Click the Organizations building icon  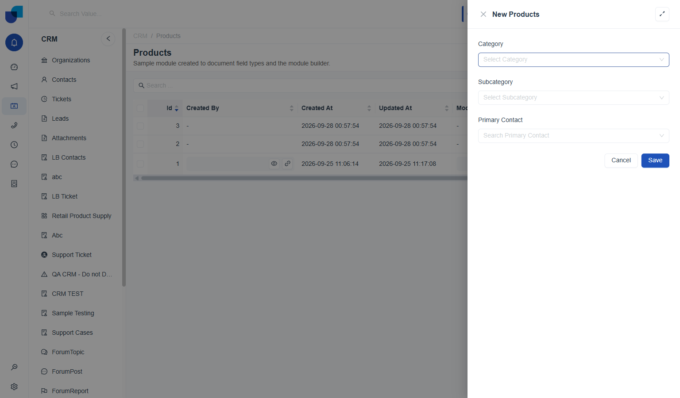(x=44, y=60)
